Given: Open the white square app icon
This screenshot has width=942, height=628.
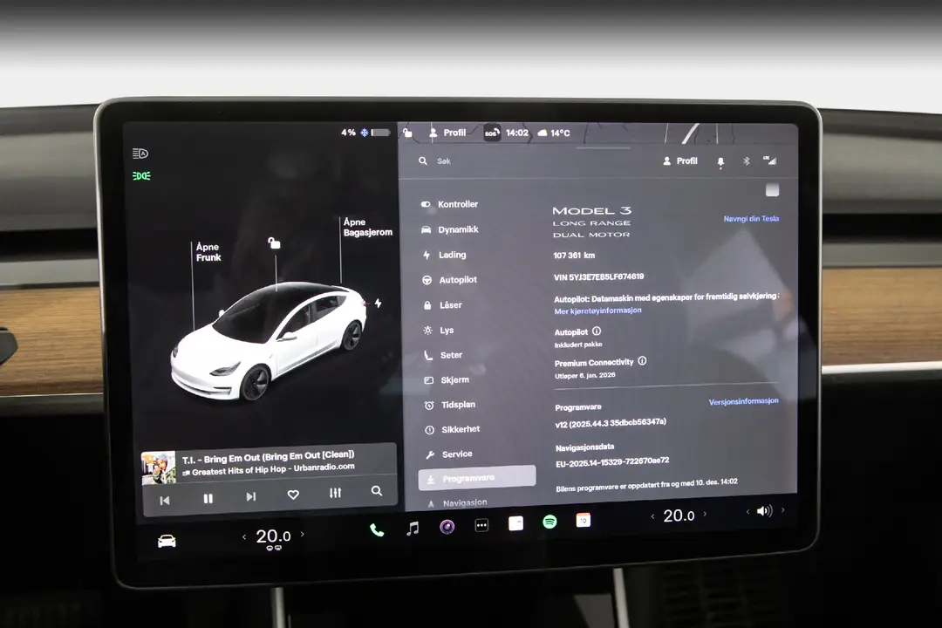Looking at the screenshot, I should [x=515, y=523].
